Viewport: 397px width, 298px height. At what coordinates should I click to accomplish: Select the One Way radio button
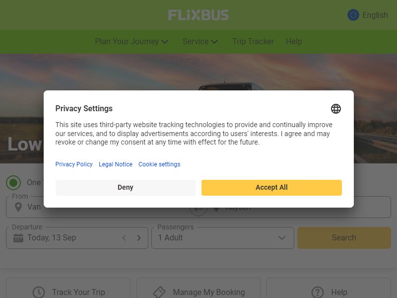click(13, 182)
